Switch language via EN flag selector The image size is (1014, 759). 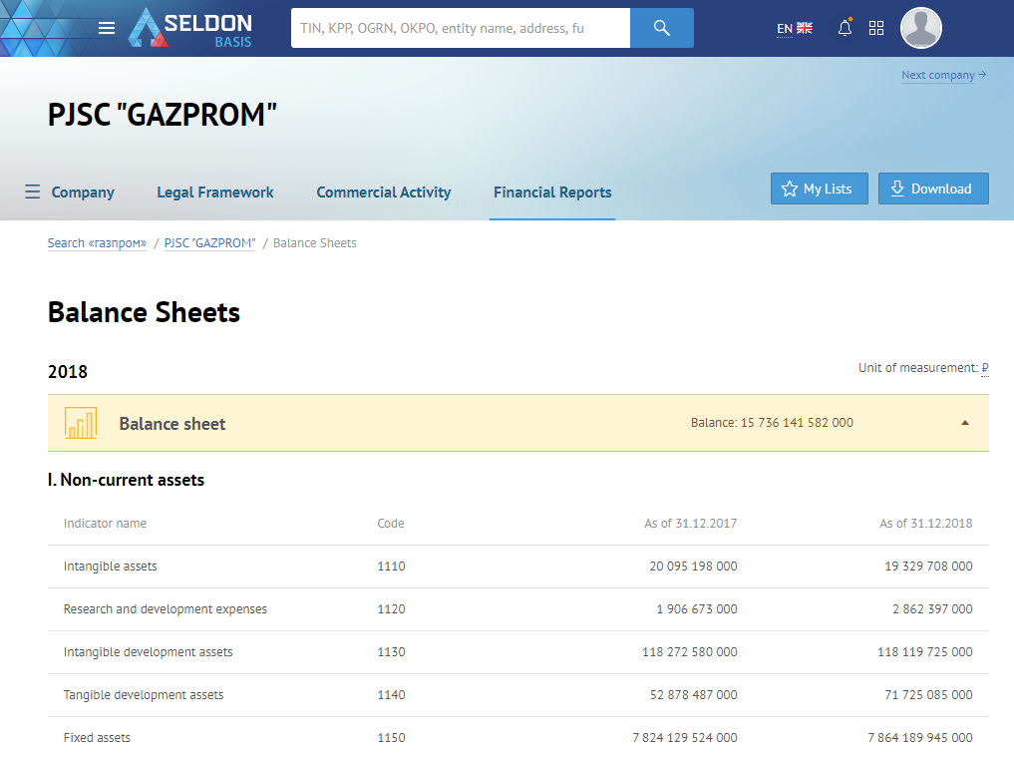[794, 29]
